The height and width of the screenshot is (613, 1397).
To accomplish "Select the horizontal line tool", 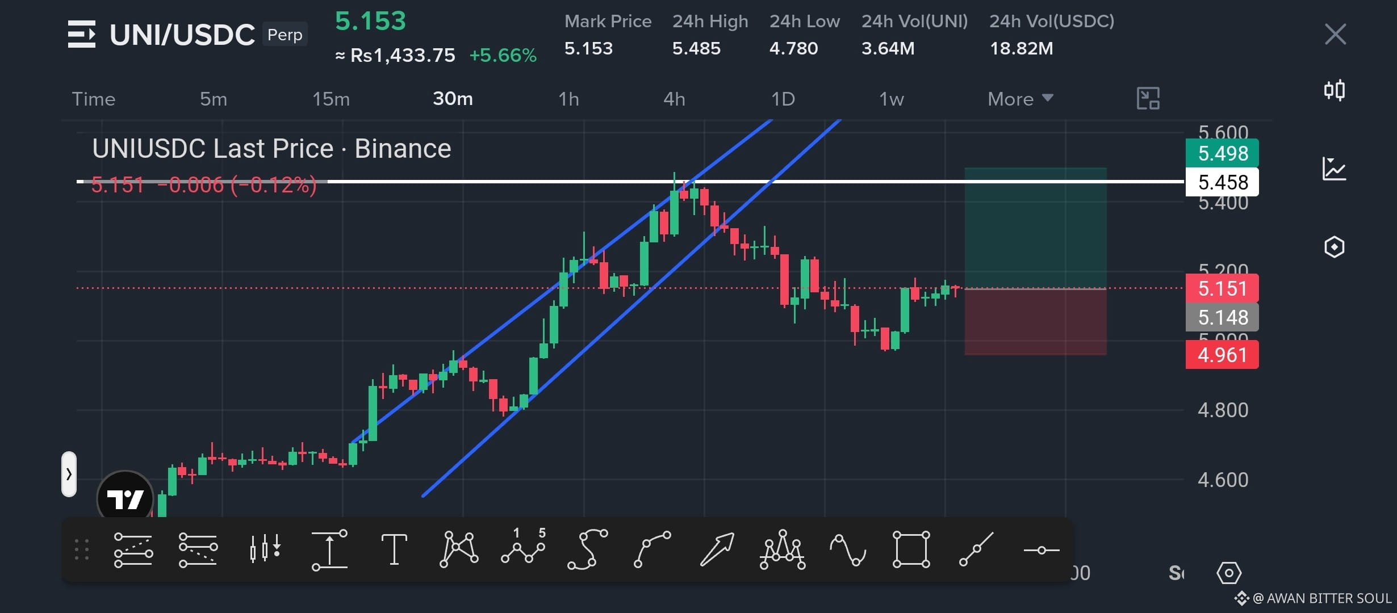I will (x=1041, y=550).
